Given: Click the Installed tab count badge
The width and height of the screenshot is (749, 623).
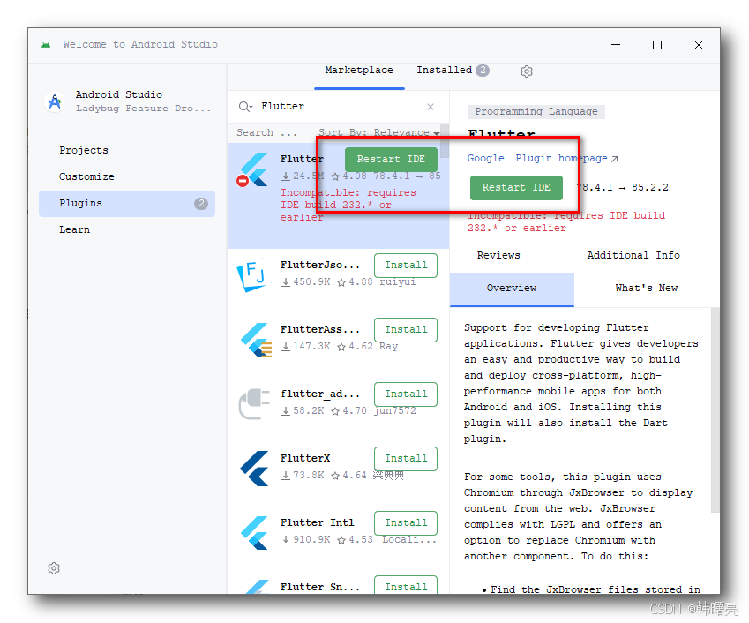Looking at the screenshot, I should click(x=483, y=71).
